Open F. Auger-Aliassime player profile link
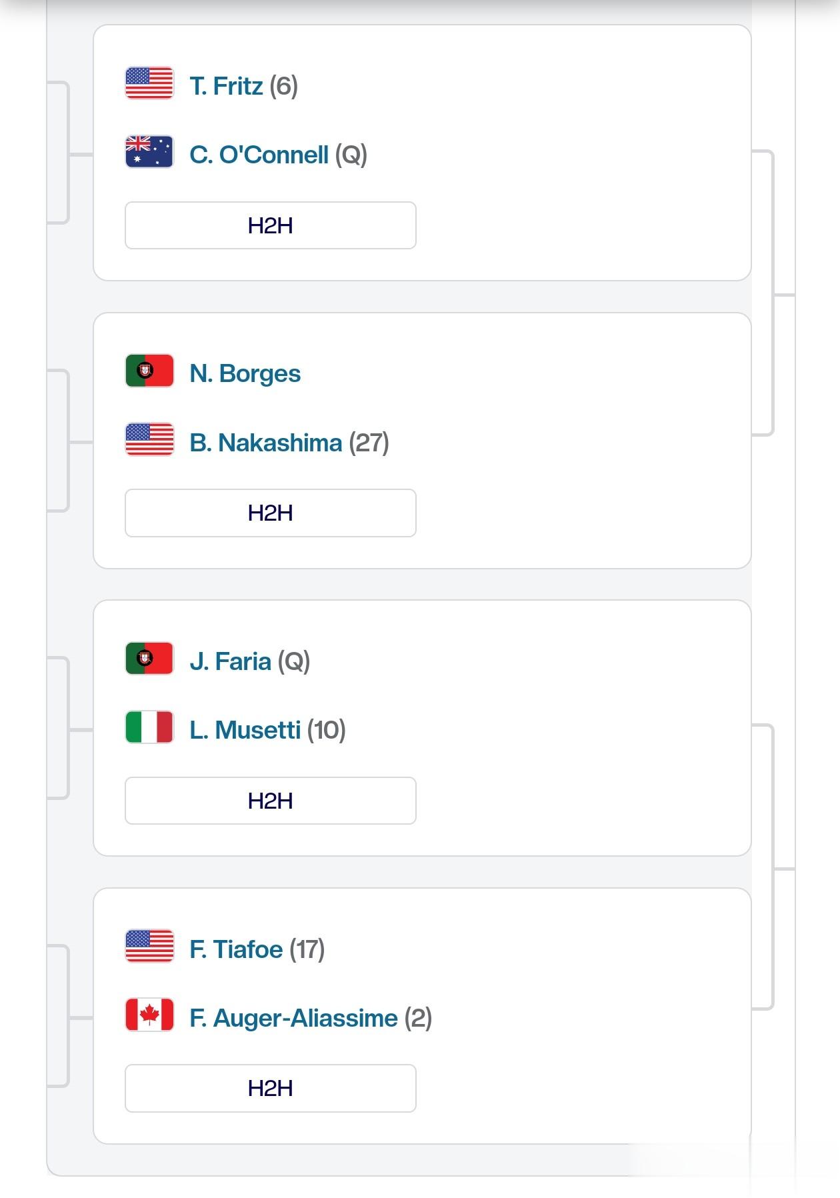Viewport: 840px width, 1198px height. (294, 1019)
